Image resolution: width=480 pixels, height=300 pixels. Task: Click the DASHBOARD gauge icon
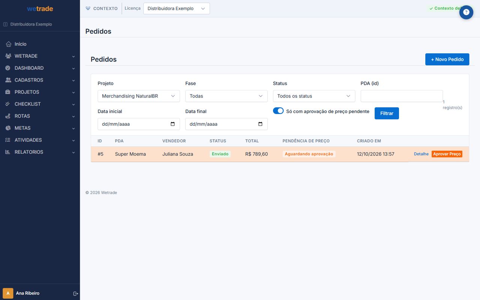(8, 68)
